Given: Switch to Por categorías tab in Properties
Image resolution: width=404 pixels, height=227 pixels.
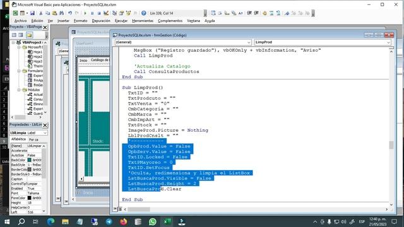Looking at the screenshot, I should click(33, 139).
